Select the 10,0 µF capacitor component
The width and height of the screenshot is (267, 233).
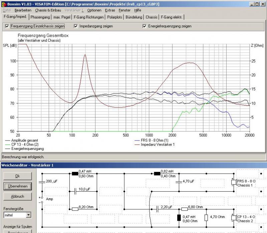point(75,191)
